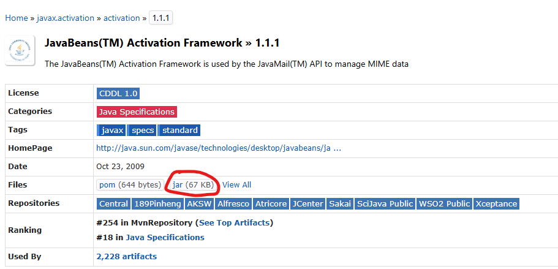Select the JavaBeans(TM) Activation Framework heading

[162, 43]
